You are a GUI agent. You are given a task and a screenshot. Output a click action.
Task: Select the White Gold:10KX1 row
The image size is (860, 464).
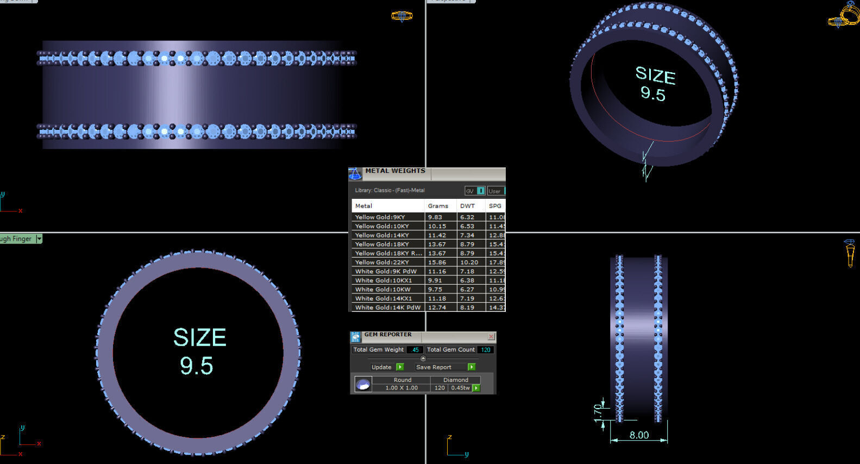pos(429,280)
